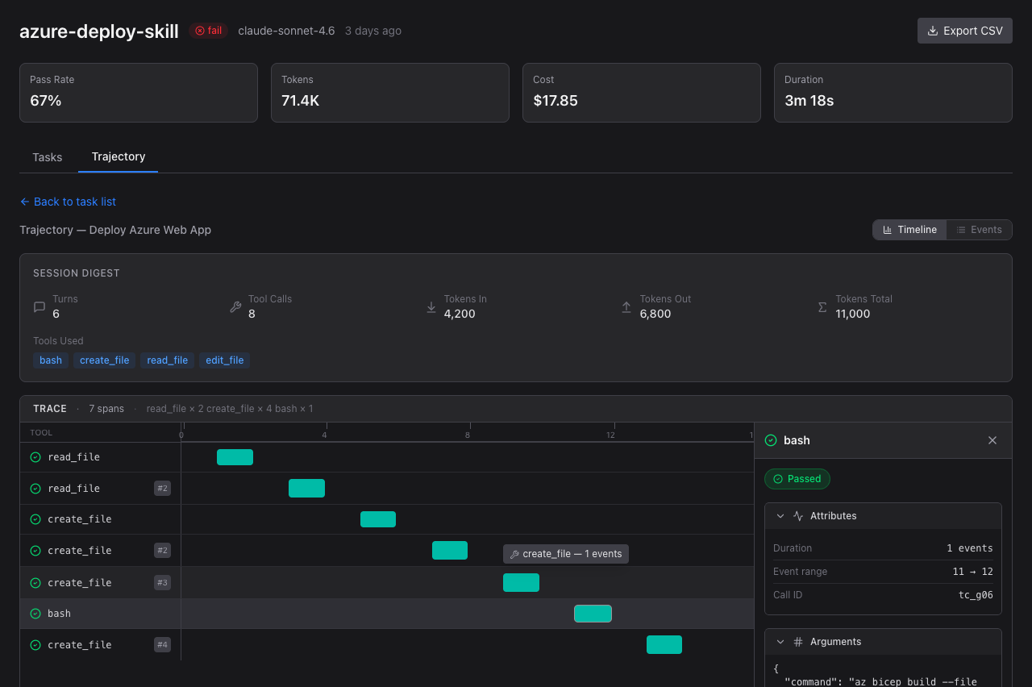The image size is (1032, 687).
Task: Click the red fail status badge
Action: [x=208, y=31]
